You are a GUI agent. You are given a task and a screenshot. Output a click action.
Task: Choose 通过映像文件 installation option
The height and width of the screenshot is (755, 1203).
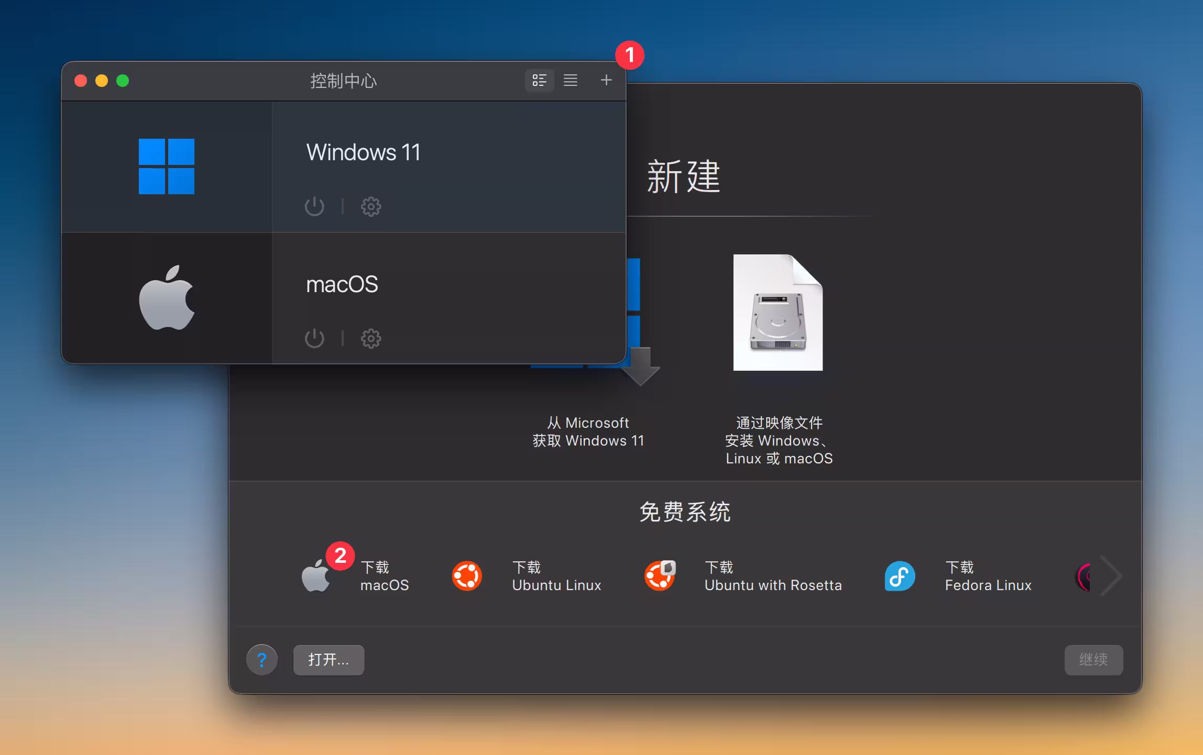(779, 440)
